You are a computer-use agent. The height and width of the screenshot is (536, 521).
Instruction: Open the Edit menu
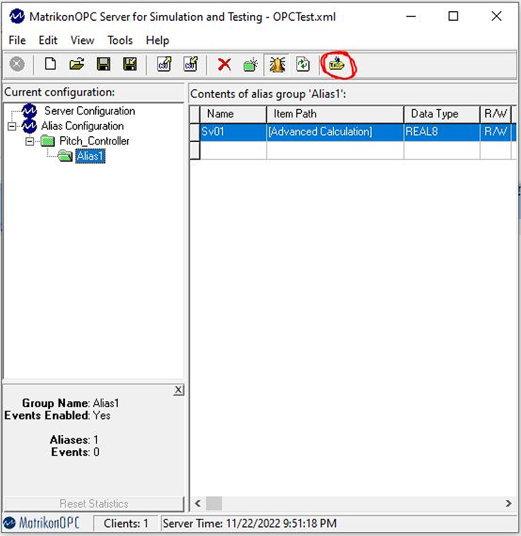click(48, 40)
